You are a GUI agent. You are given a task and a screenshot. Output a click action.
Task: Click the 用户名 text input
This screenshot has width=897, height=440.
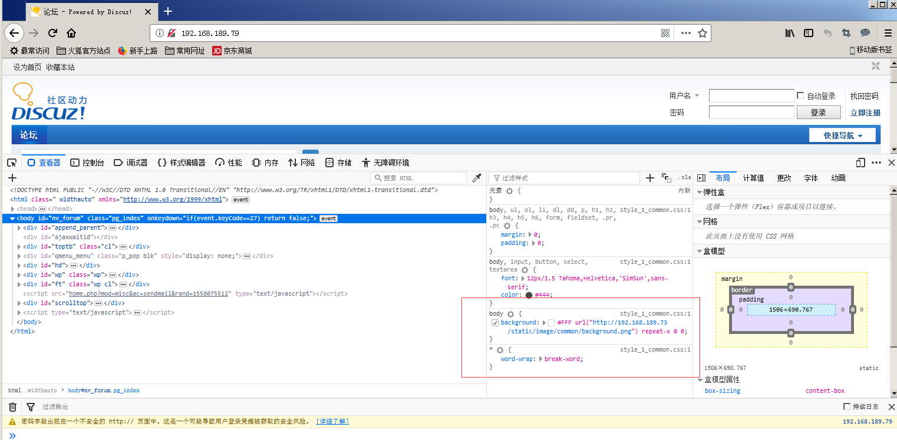click(x=751, y=95)
